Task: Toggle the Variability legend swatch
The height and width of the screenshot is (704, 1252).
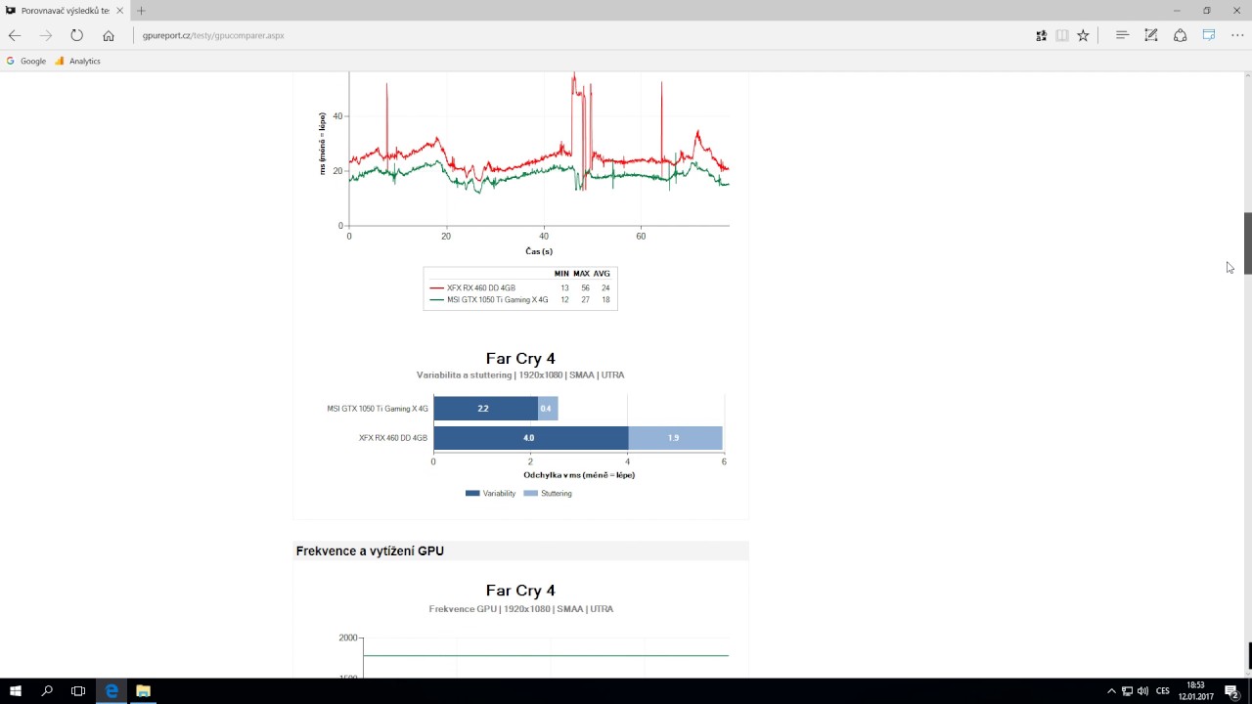Action: pos(472,494)
